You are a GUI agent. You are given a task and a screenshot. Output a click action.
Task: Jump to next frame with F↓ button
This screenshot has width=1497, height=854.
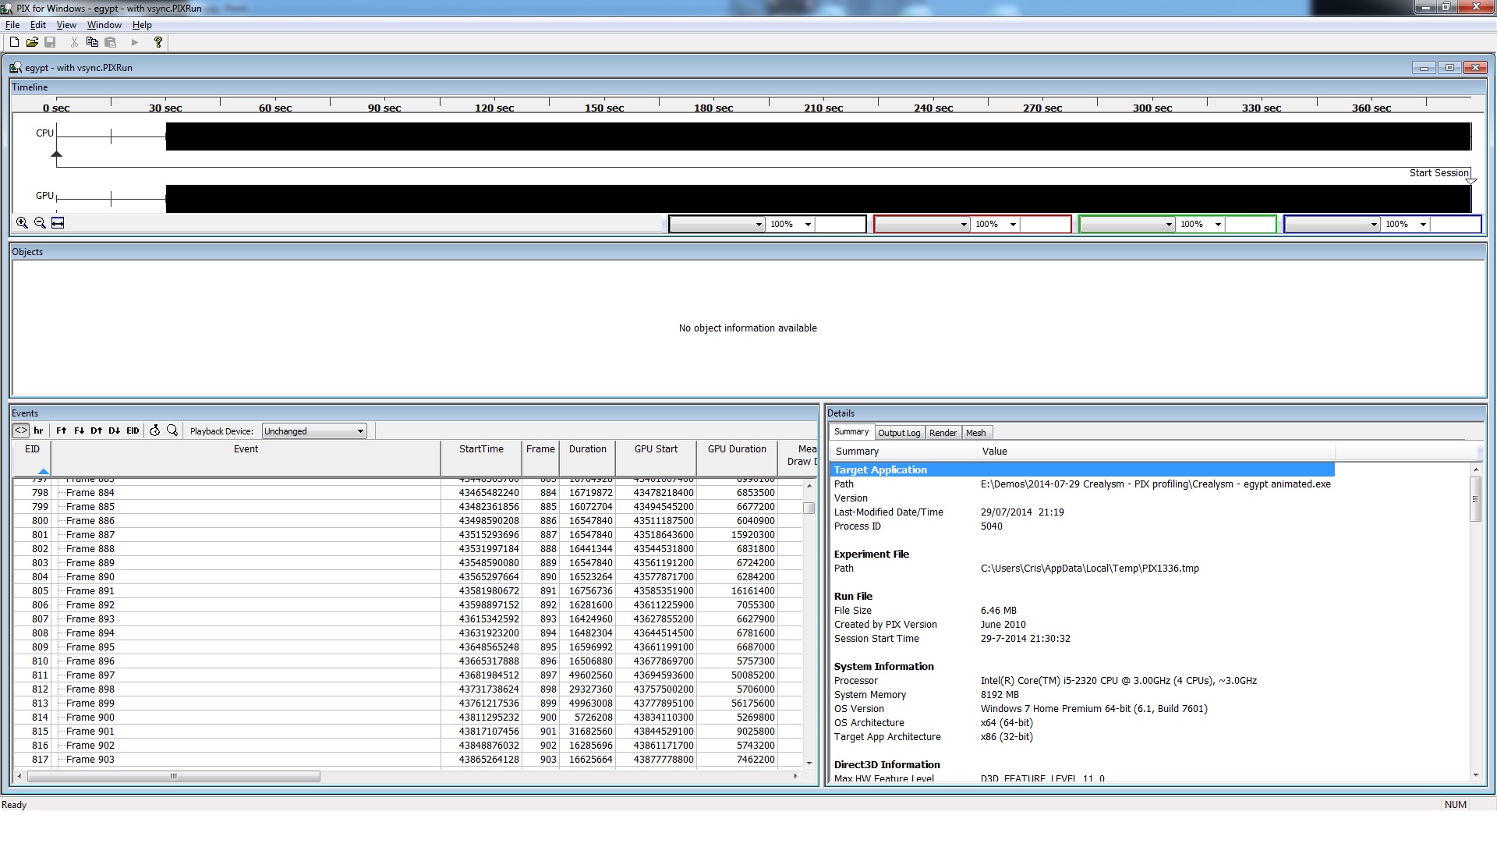point(79,431)
